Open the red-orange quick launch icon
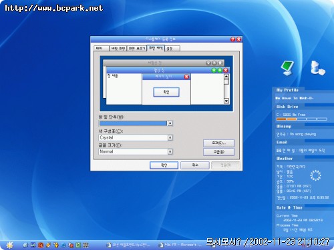 pos(41,245)
